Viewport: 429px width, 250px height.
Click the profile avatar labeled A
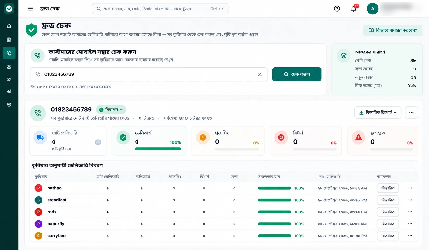[x=373, y=9]
